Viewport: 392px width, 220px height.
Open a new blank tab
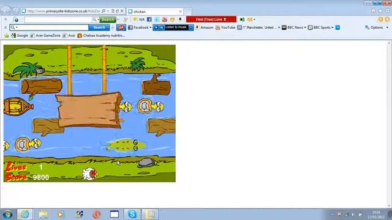[x=188, y=12]
